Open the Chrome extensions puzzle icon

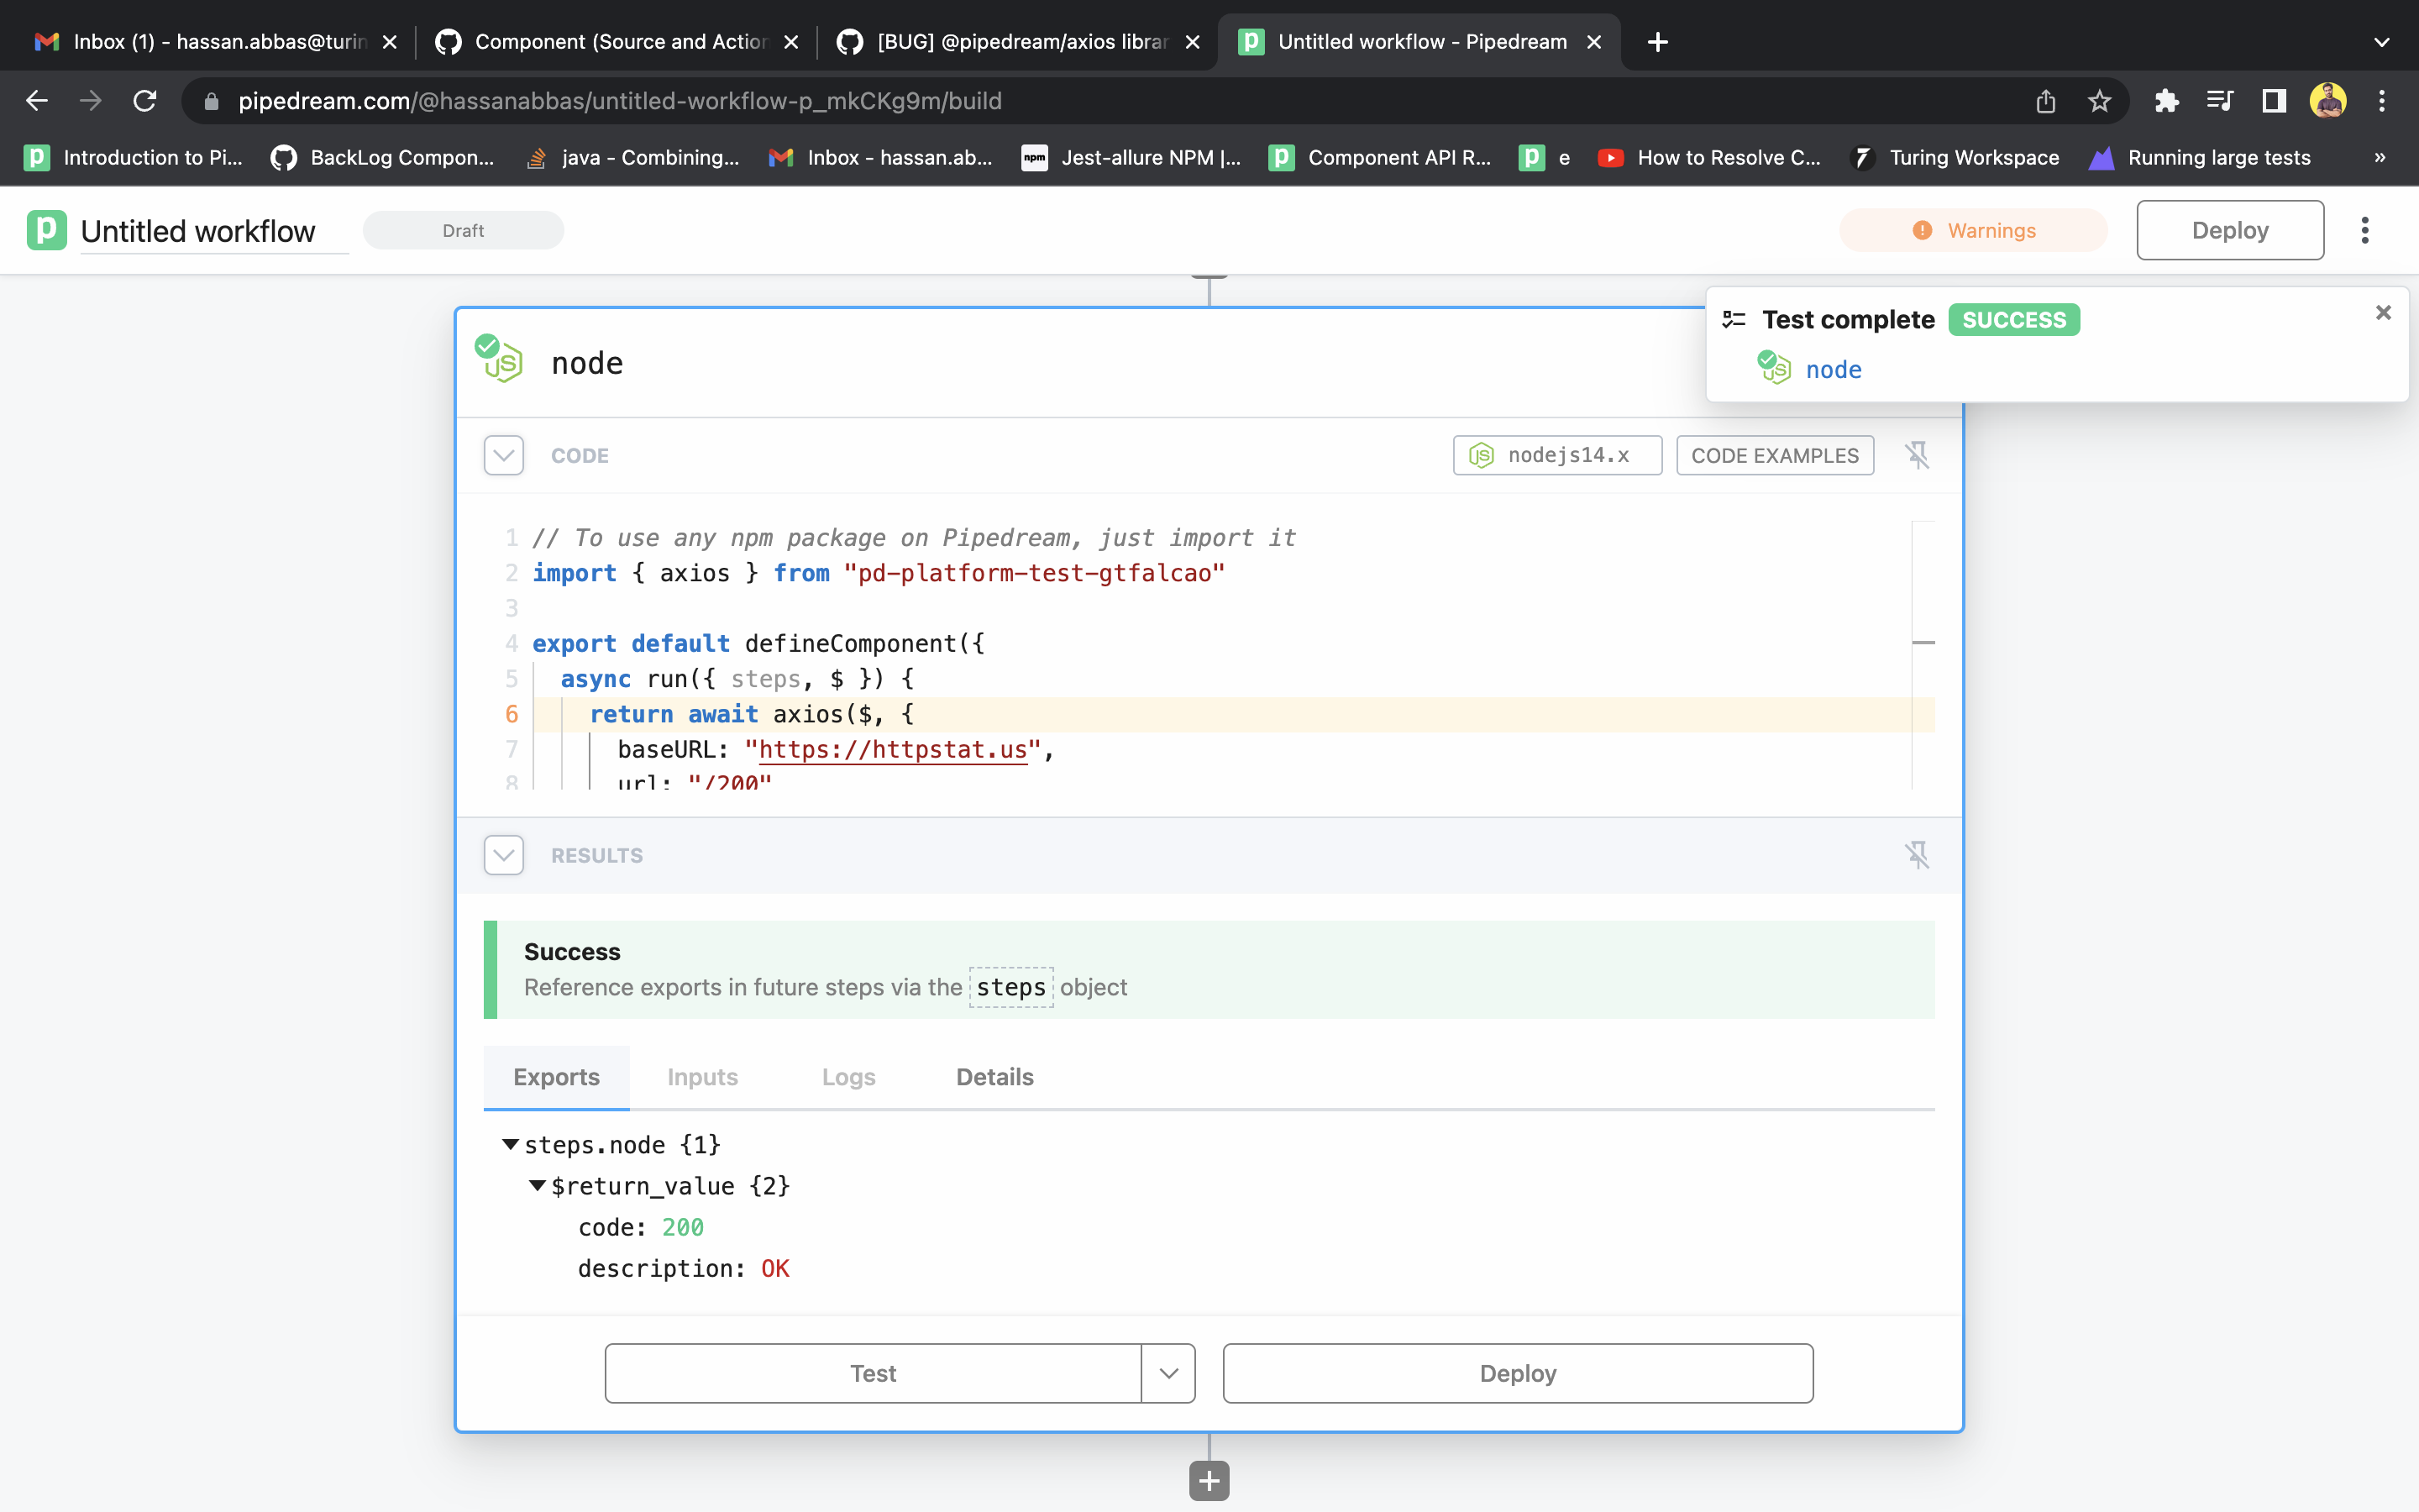[x=2166, y=101]
